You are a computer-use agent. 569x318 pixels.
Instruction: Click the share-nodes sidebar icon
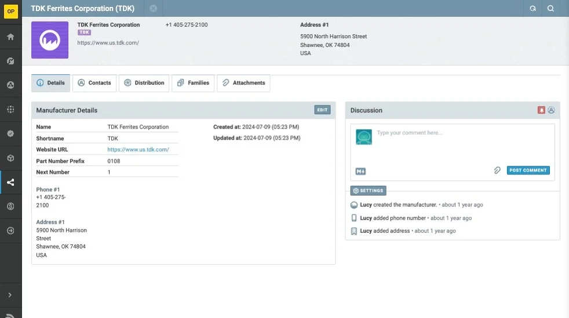coord(10,182)
